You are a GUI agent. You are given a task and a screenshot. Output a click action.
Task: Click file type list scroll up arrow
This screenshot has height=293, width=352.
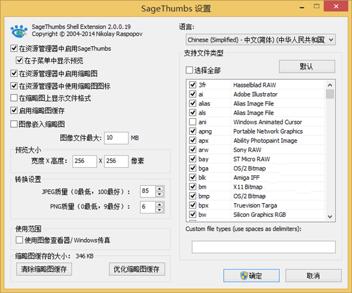330,85
